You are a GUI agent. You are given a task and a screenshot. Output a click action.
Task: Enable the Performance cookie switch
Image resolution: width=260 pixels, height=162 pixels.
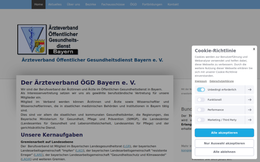coord(201,110)
